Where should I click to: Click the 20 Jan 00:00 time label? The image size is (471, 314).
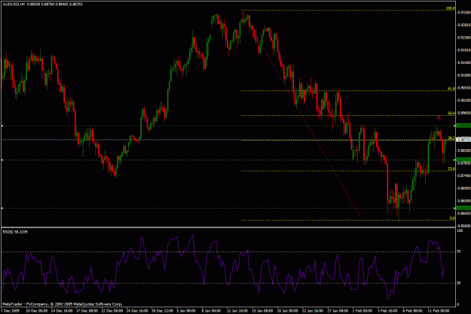pyautogui.click(x=288, y=311)
